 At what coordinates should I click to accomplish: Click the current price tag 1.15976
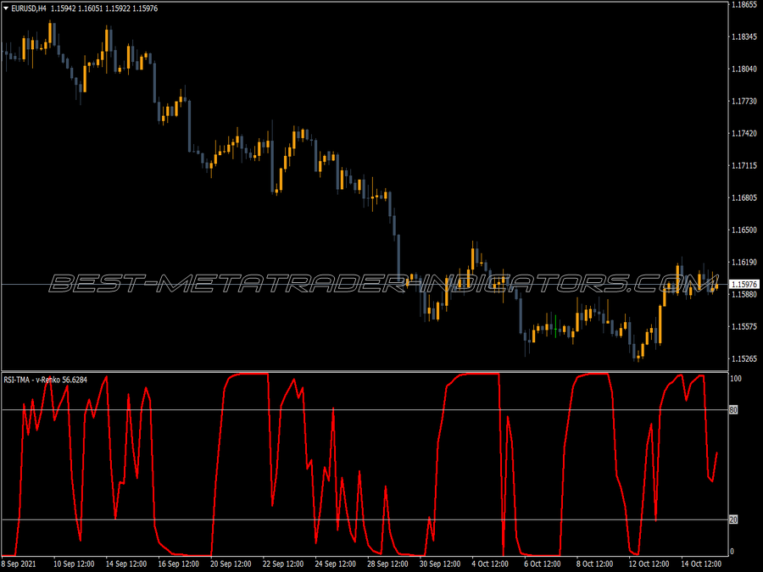pyautogui.click(x=744, y=284)
